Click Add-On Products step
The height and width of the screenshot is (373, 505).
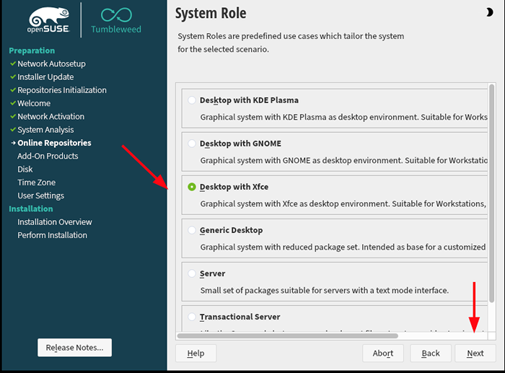click(x=48, y=157)
